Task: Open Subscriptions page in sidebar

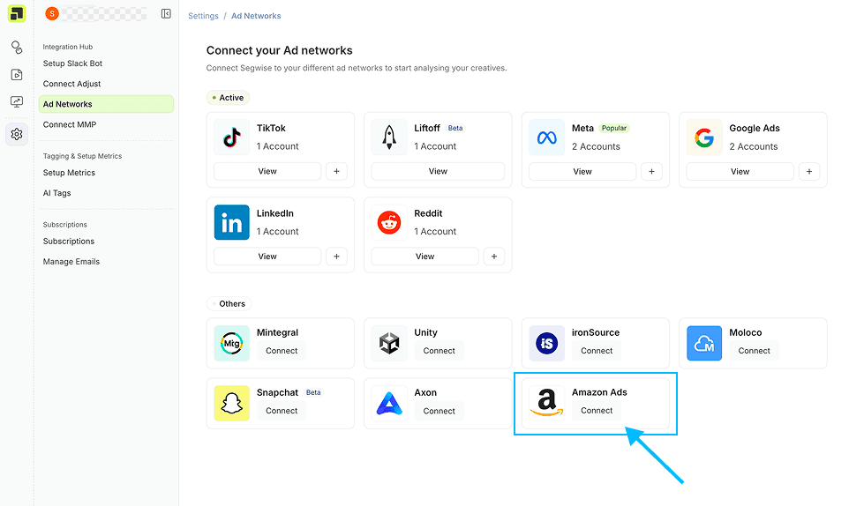Action: pyautogui.click(x=69, y=242)
